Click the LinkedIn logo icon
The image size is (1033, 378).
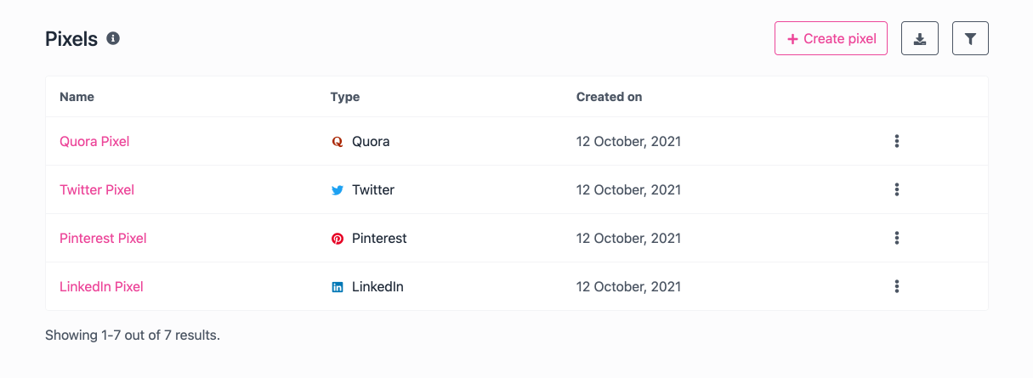pos(338,287)
